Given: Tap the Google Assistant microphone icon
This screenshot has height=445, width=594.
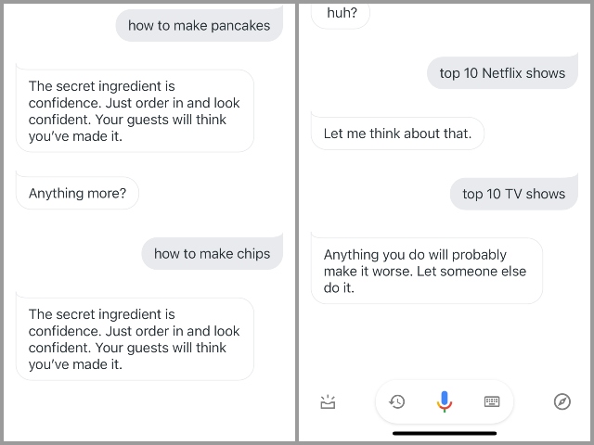Looking at the screenshot, I should pos(444,401).
